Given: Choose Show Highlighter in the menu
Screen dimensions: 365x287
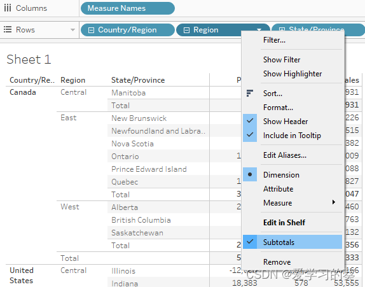Looking at the screenshot, I should point(293,74).
